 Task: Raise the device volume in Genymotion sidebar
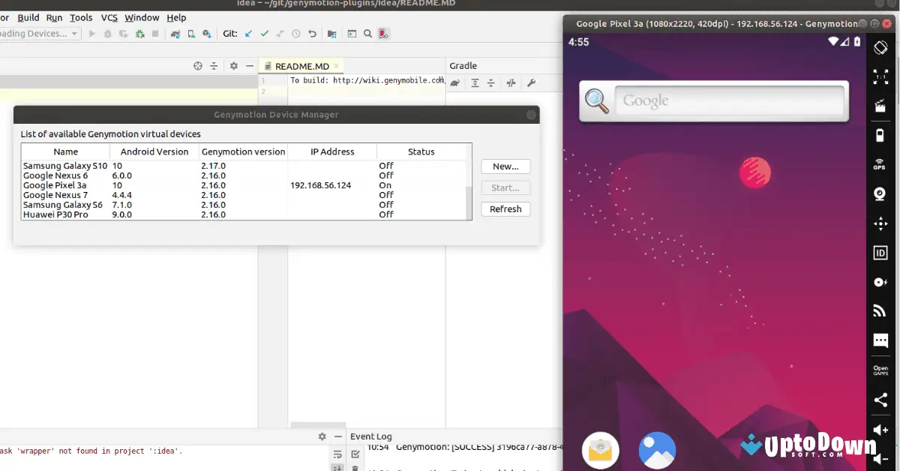[880, 430]
